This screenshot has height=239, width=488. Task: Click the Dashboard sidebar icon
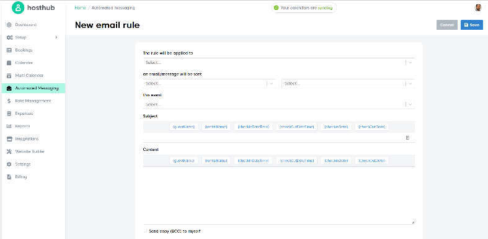pyautogui.click(x=9, y=25)
